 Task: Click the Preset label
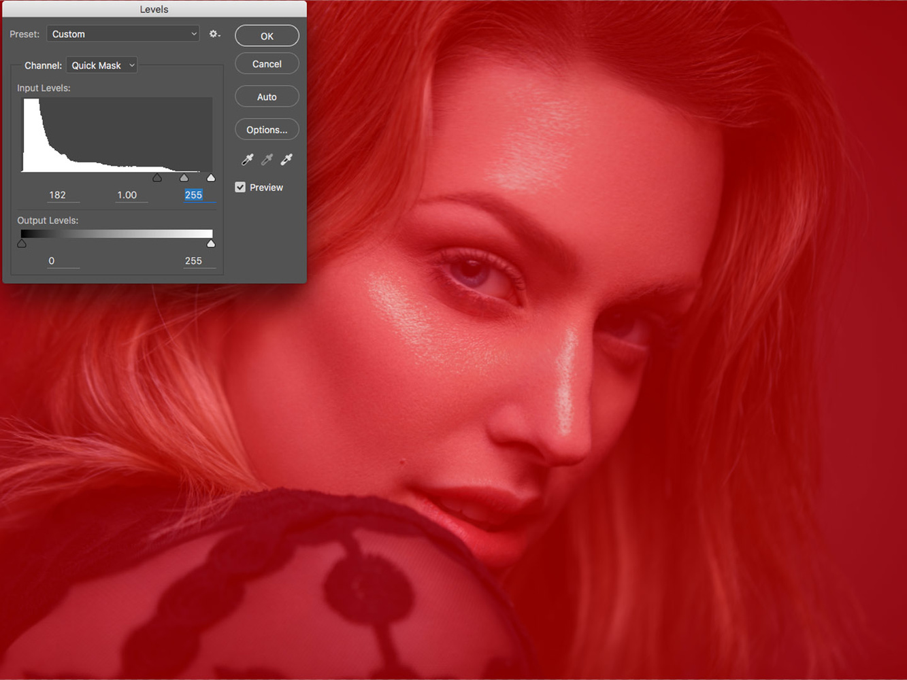pos(24,34)
